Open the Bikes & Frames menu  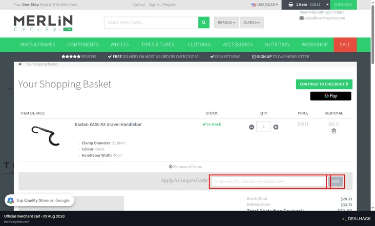[38, 45]
